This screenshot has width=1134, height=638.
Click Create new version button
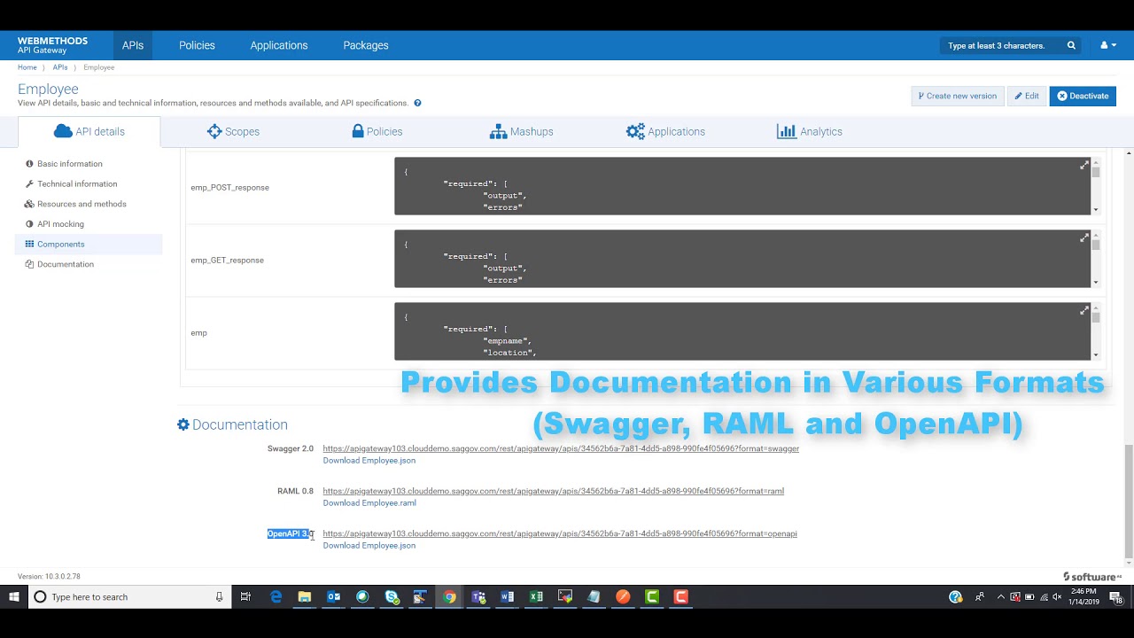click(957, 96)
